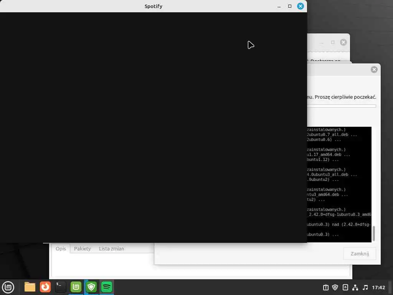
Task: Open the Files folder launcher in taskbar
Action: [30, 287]
